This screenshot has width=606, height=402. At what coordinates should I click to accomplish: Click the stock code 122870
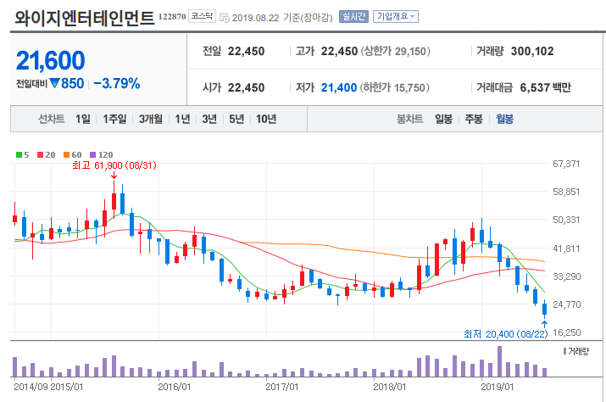tap(172, 17)
